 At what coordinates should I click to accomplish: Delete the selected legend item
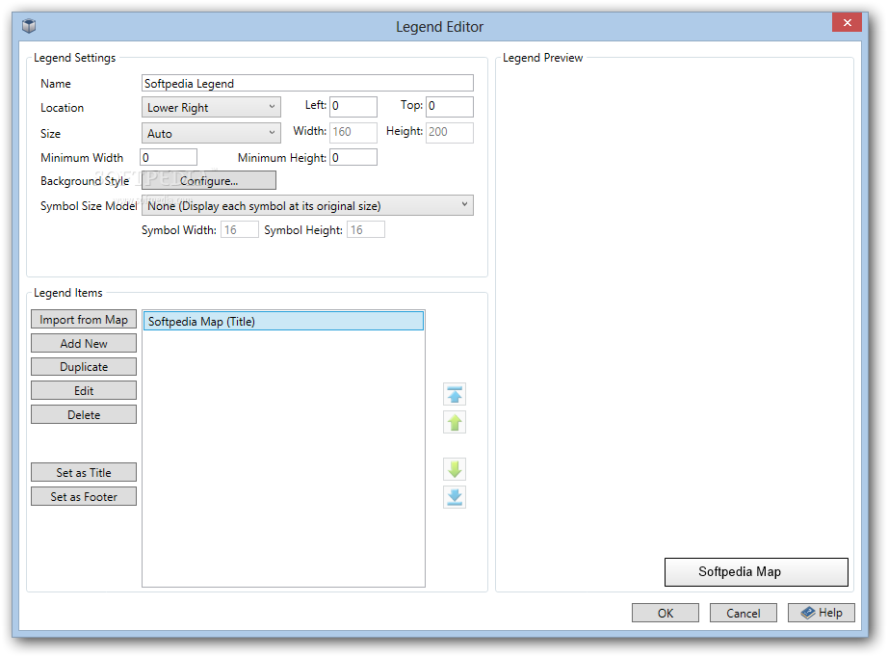click(x=84, y=414)
